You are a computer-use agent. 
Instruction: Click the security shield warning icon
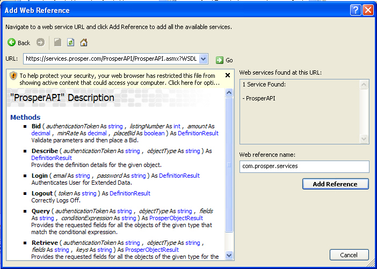click(13, 76)
